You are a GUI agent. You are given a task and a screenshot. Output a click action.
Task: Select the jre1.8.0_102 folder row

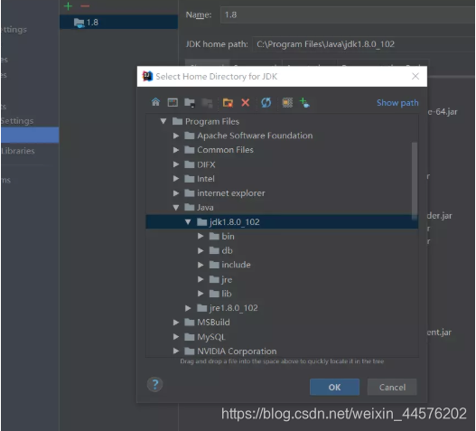tap(282, 308)
